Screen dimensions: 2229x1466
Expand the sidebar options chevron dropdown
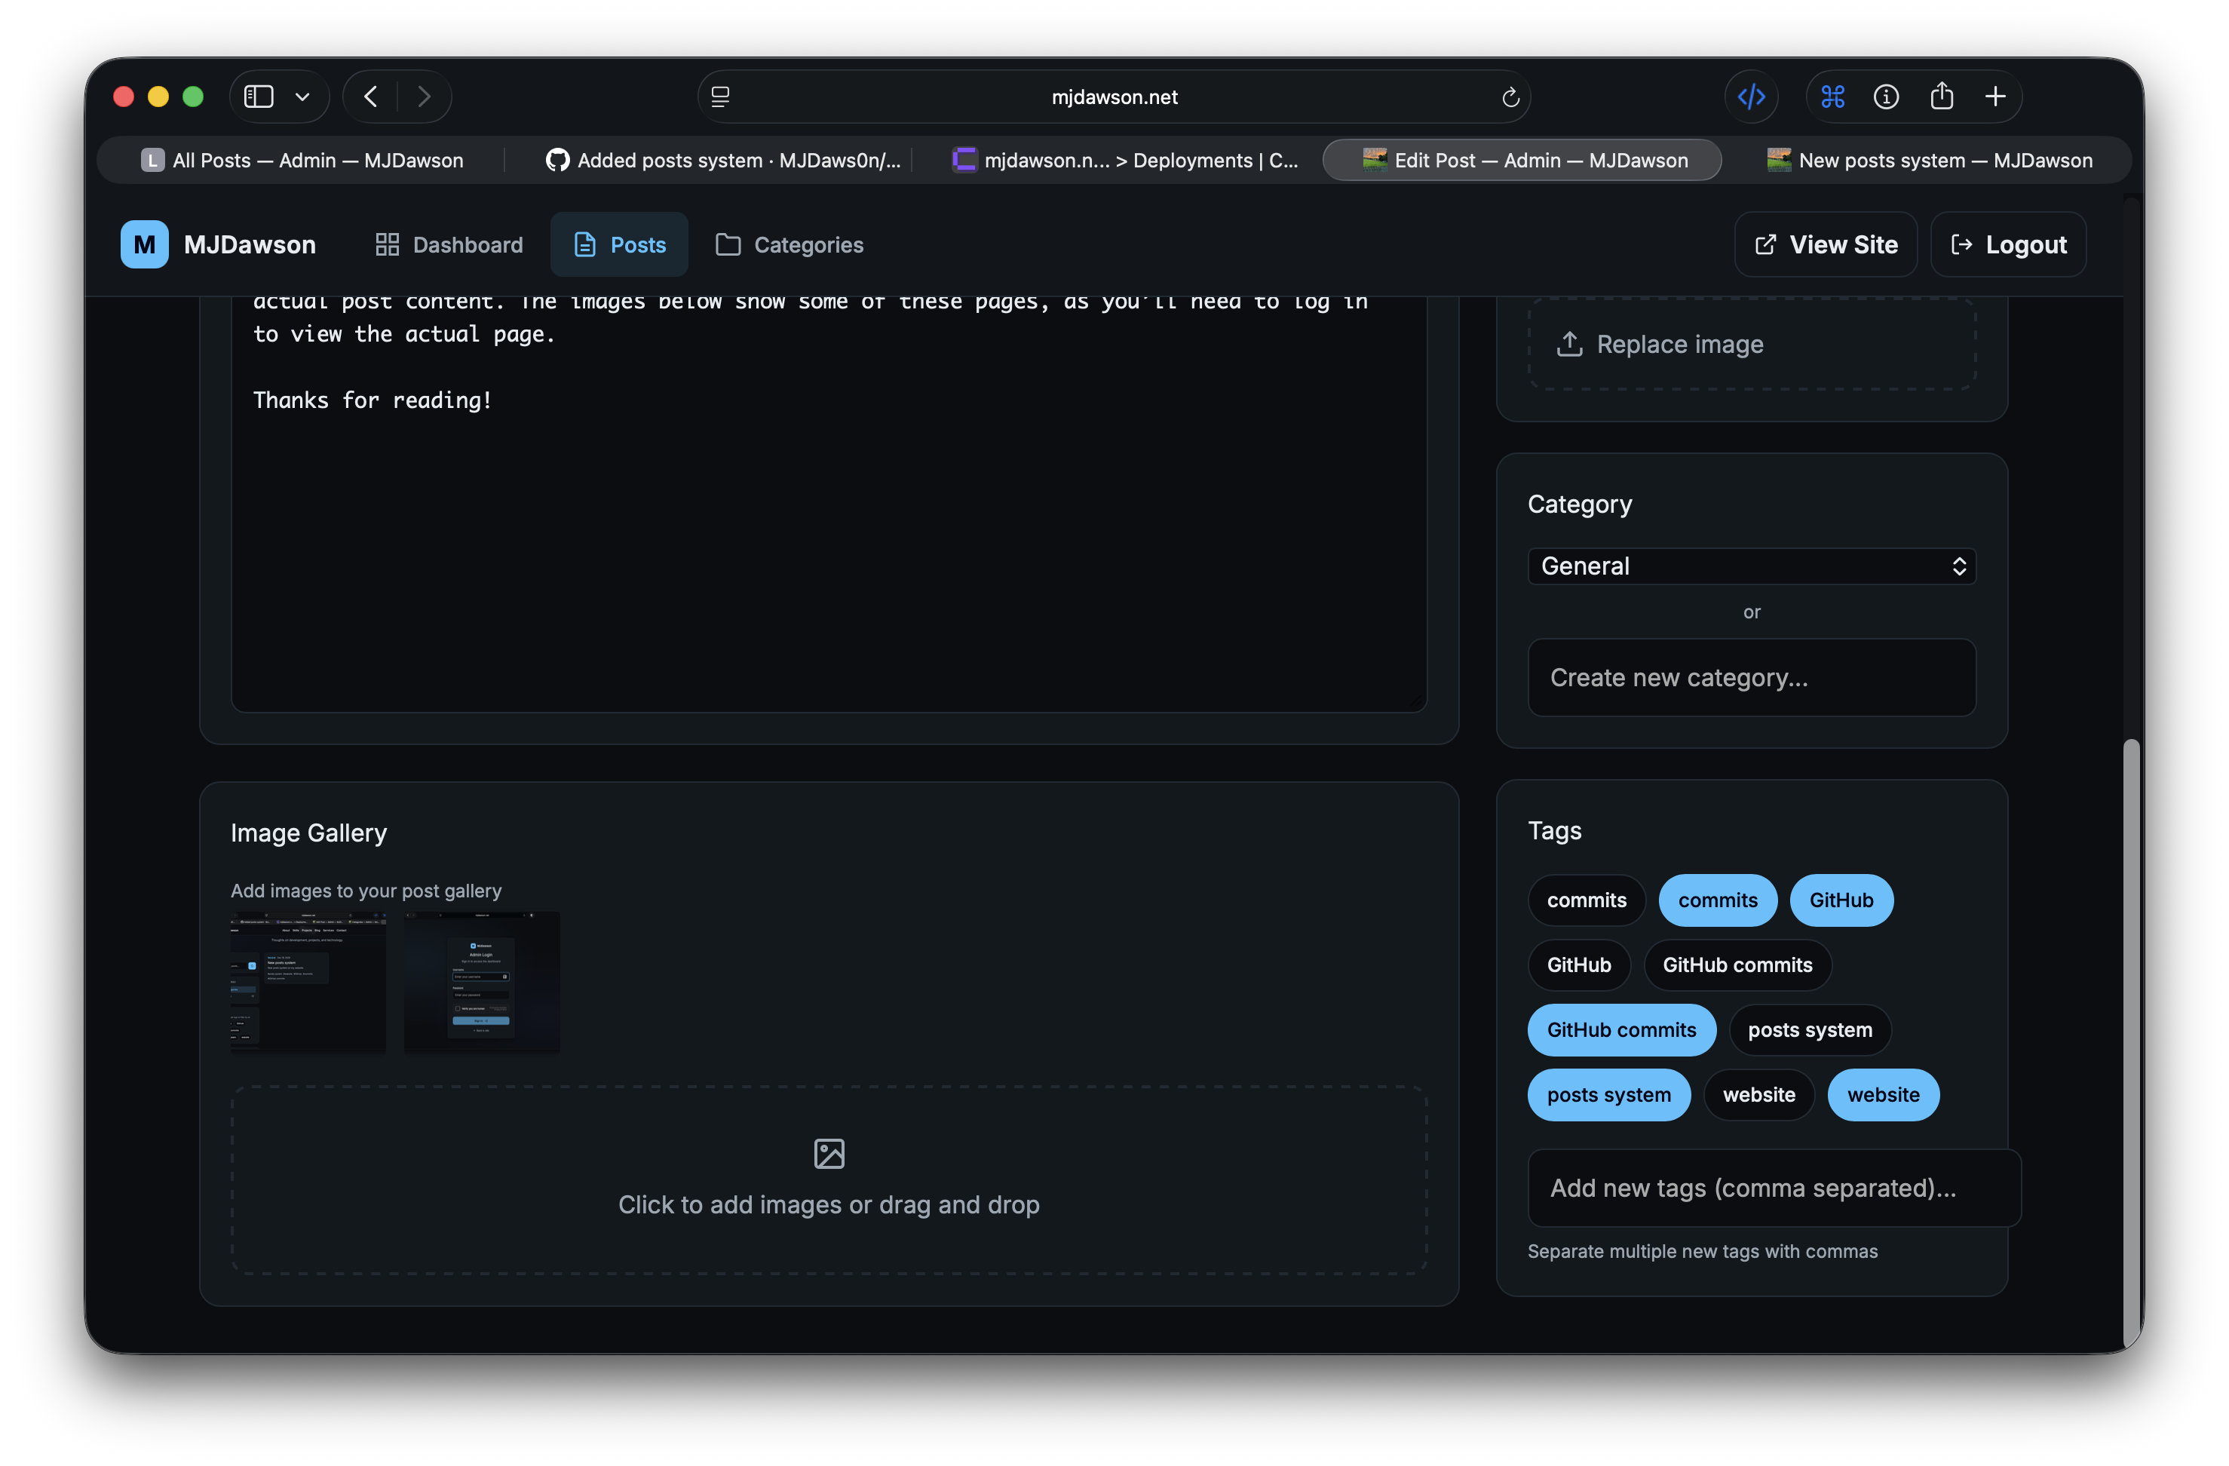tap(302, 97)
